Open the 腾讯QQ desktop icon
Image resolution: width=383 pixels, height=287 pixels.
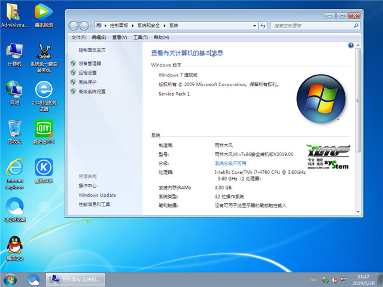coord(14,245)
